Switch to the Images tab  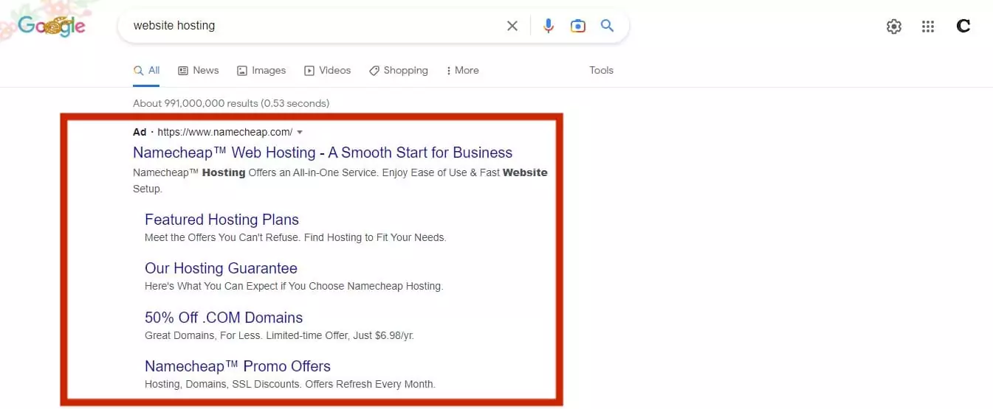pos(261,71)
